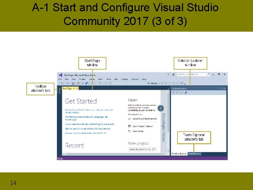
Task: Click the Redo toolbar icon
Action: coord(106,83)
